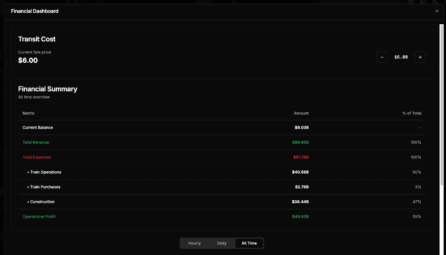Click the 100% value in Total Revenue row
446x255 pixels.
(416, 142)
